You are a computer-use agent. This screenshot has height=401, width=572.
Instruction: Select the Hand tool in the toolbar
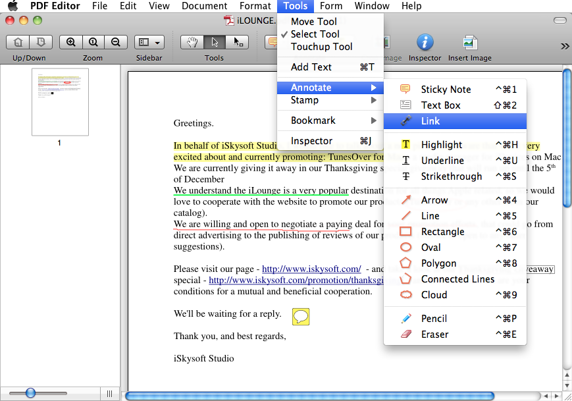pos(193,41)
